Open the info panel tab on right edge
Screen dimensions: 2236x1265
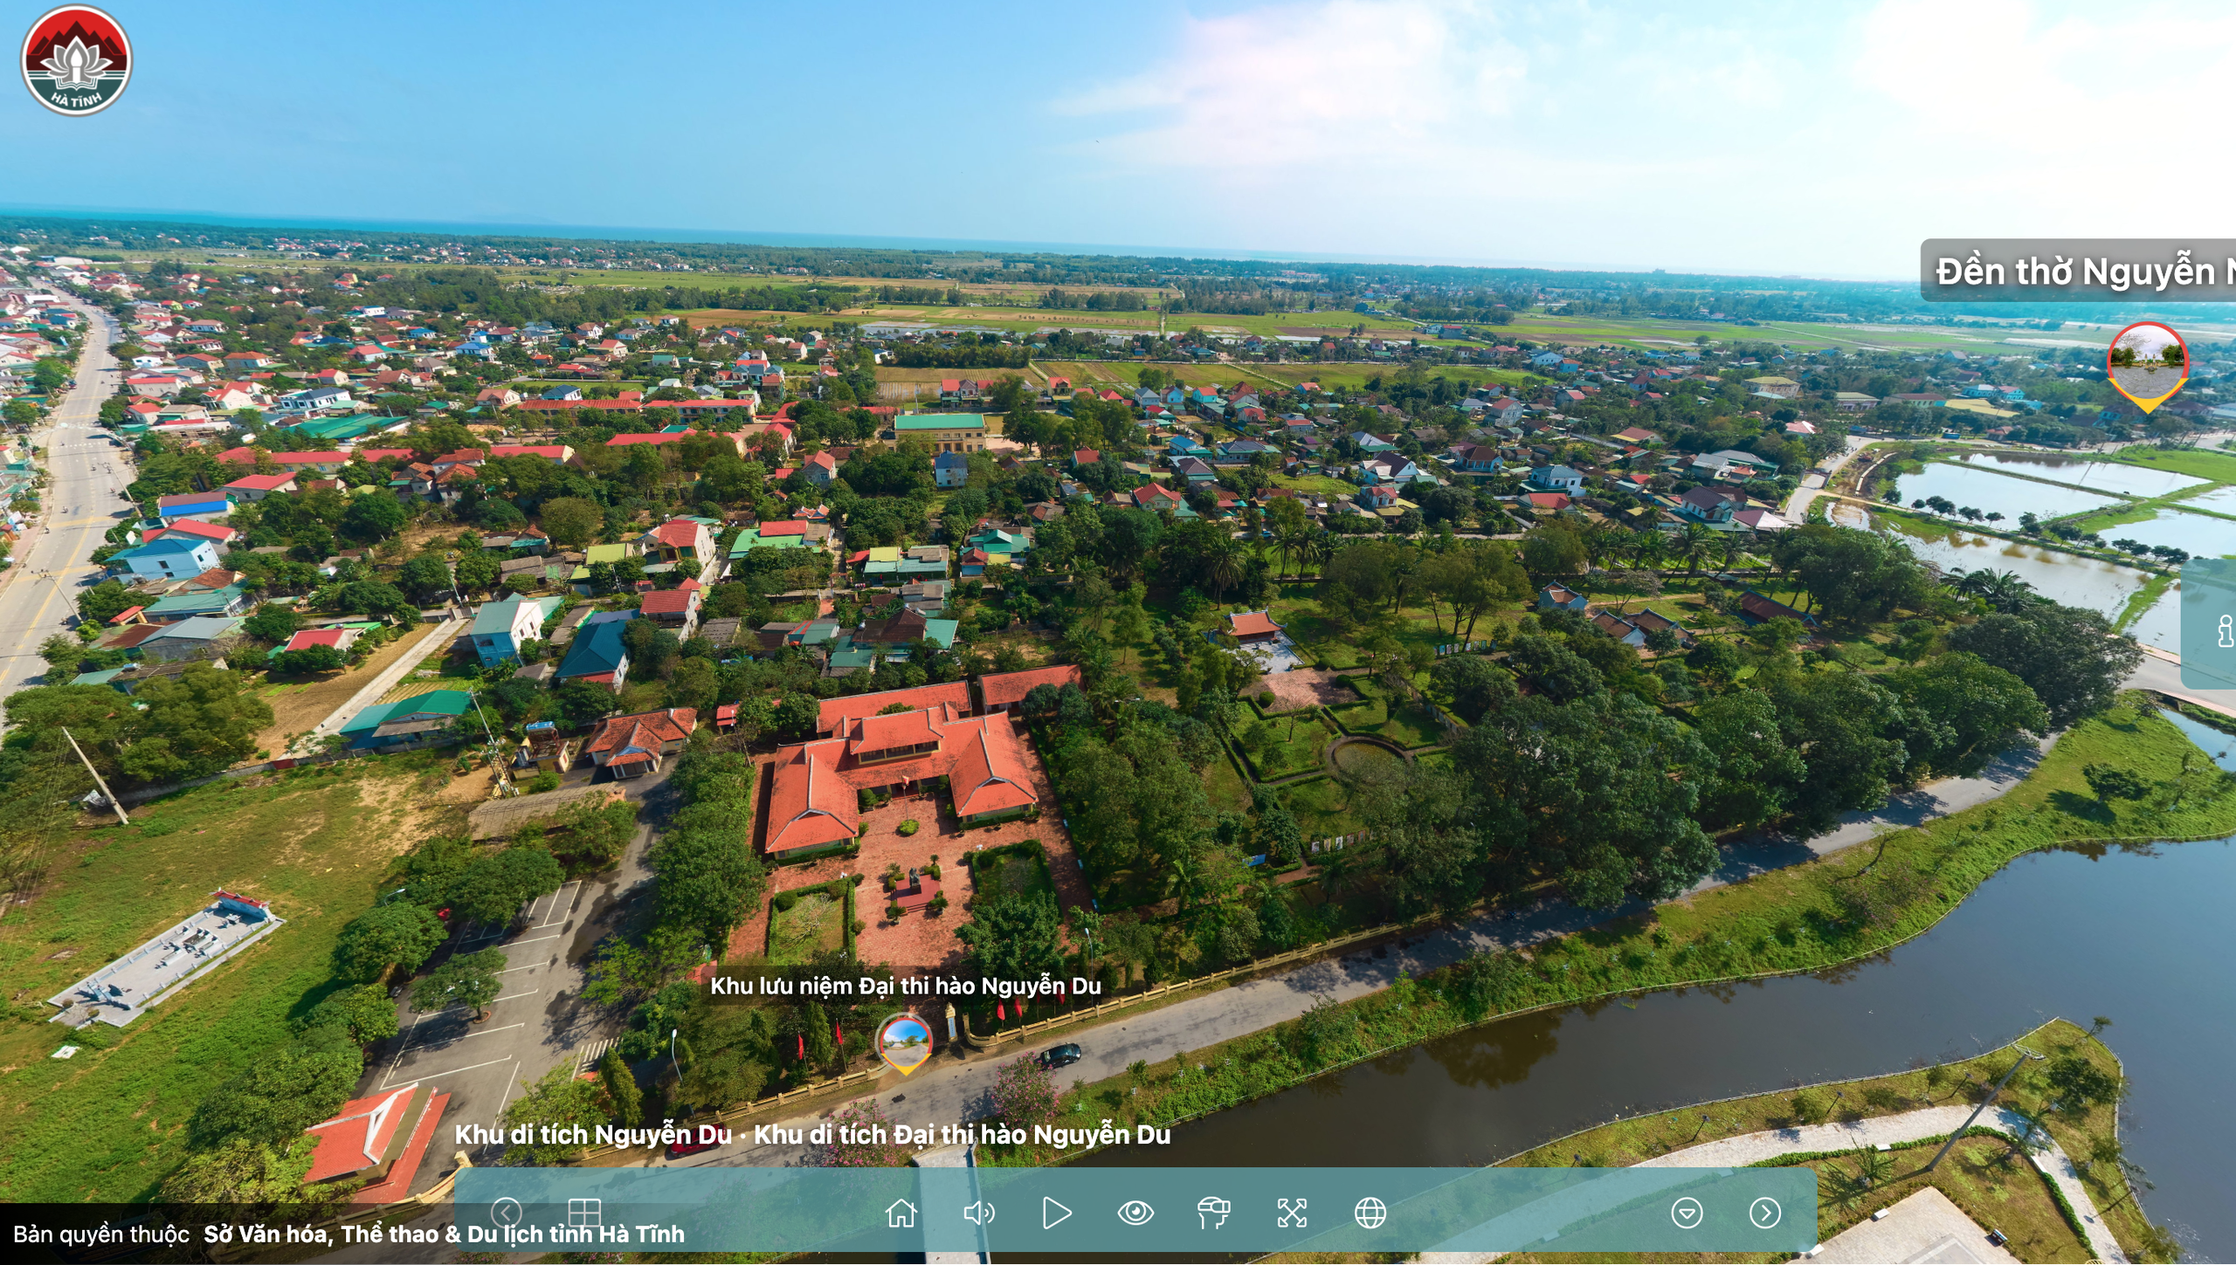click(2221, 629)
